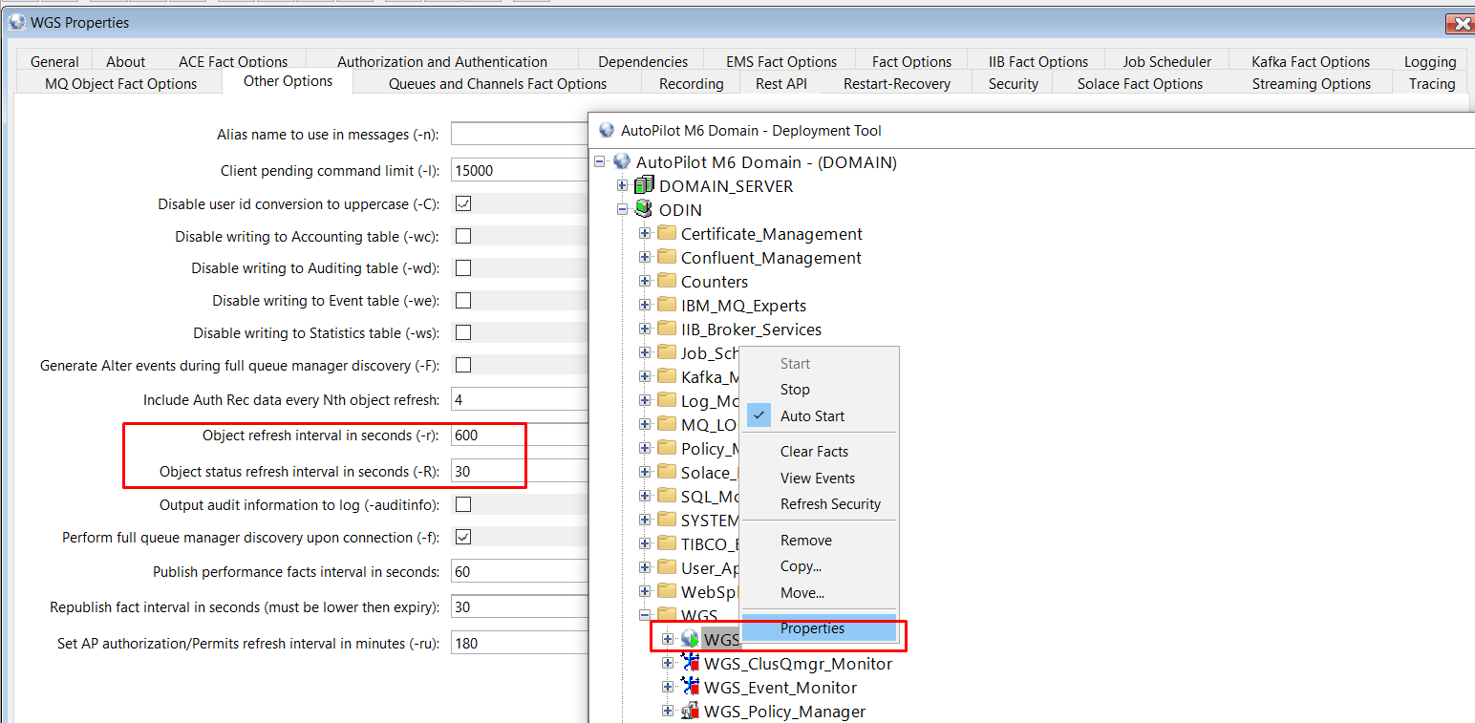Check Generate Alter events during discovery
Screen dimensions: 1475x723
[463, 365]
